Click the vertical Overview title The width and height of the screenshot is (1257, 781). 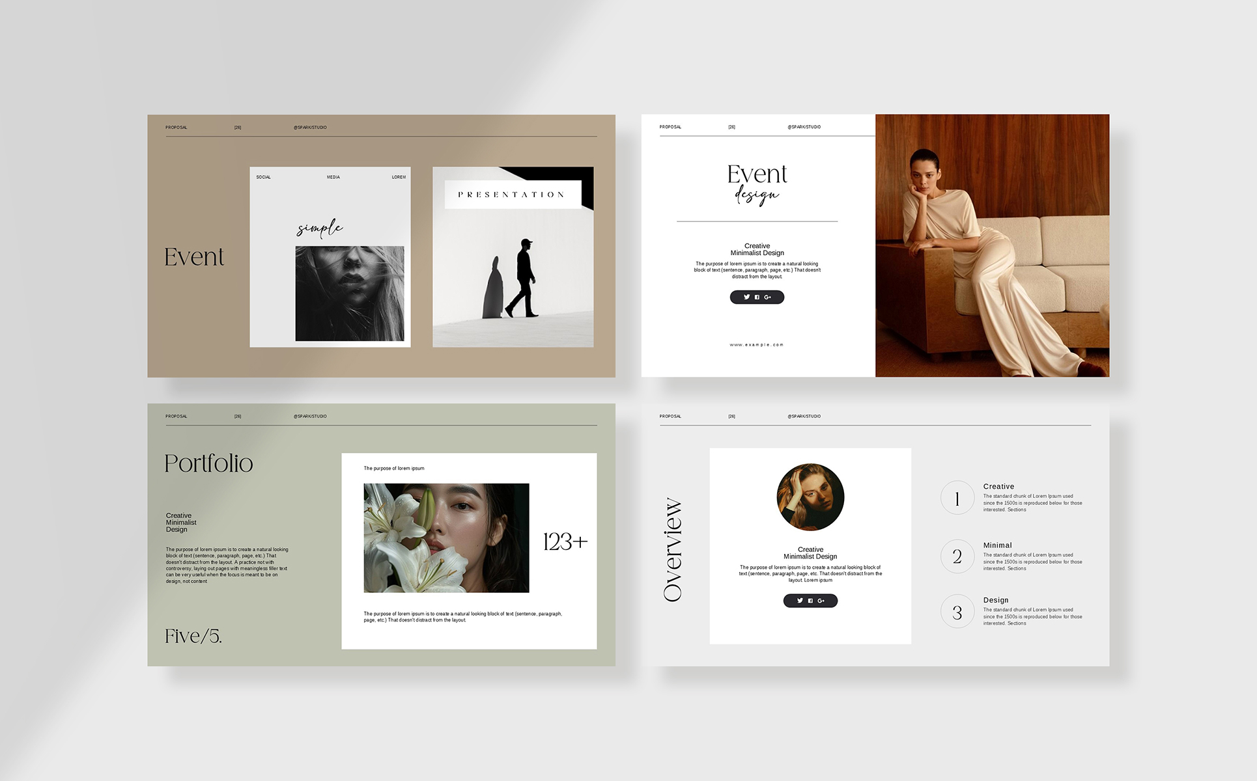pyautogui.click(x=673, y=550)
